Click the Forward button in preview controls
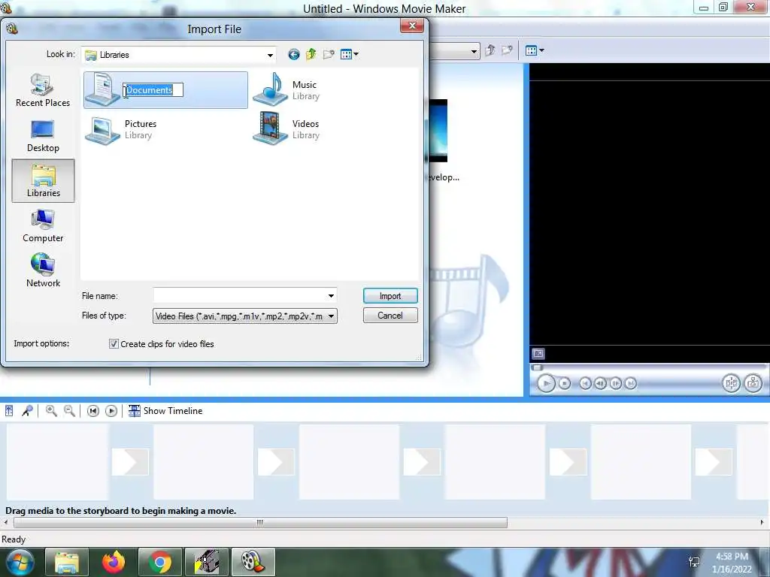The image size is (770, 577). (631, 383)
